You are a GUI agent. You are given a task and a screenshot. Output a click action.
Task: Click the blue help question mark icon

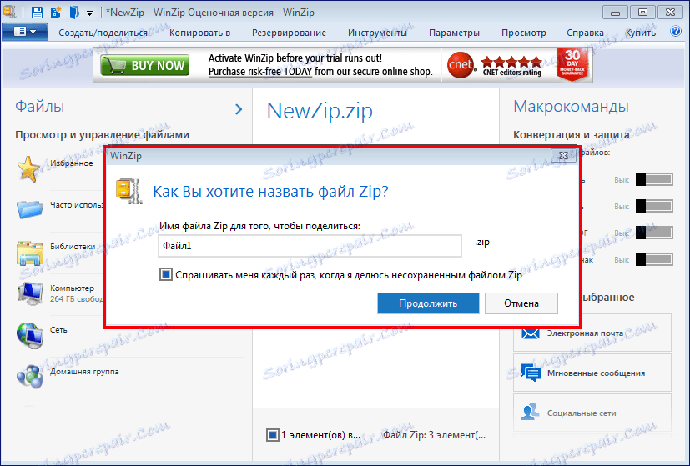[676, 31]
